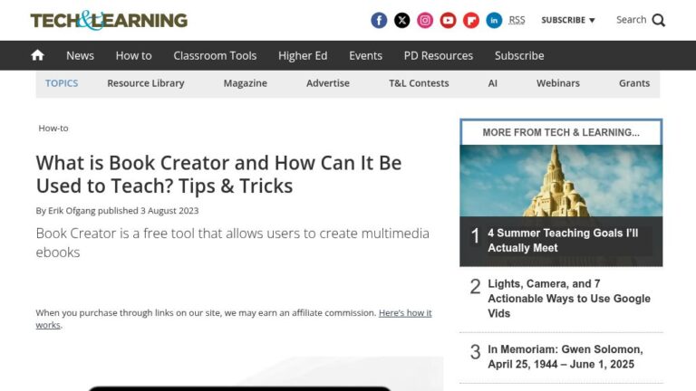The height and width of the screenshot is (391, 696).
Task: Open the LinkedIn social icon
Action: [494, 21]
